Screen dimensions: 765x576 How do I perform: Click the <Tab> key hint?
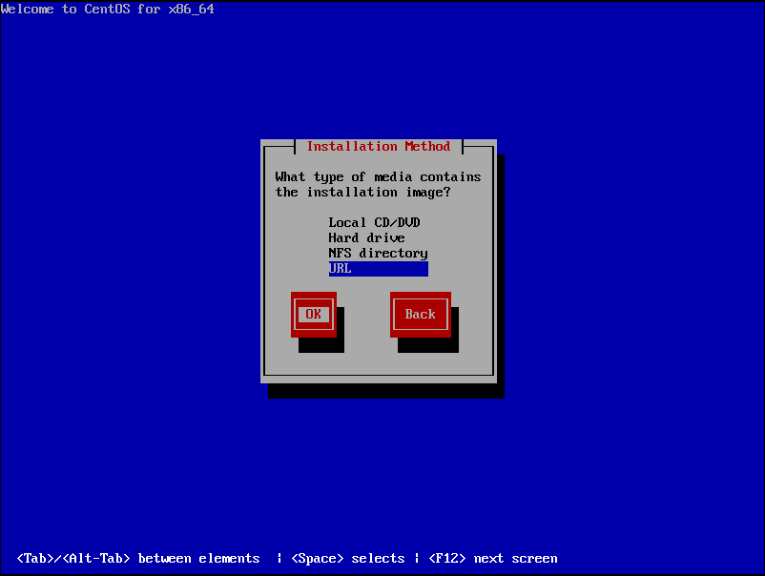pos(38,558)
